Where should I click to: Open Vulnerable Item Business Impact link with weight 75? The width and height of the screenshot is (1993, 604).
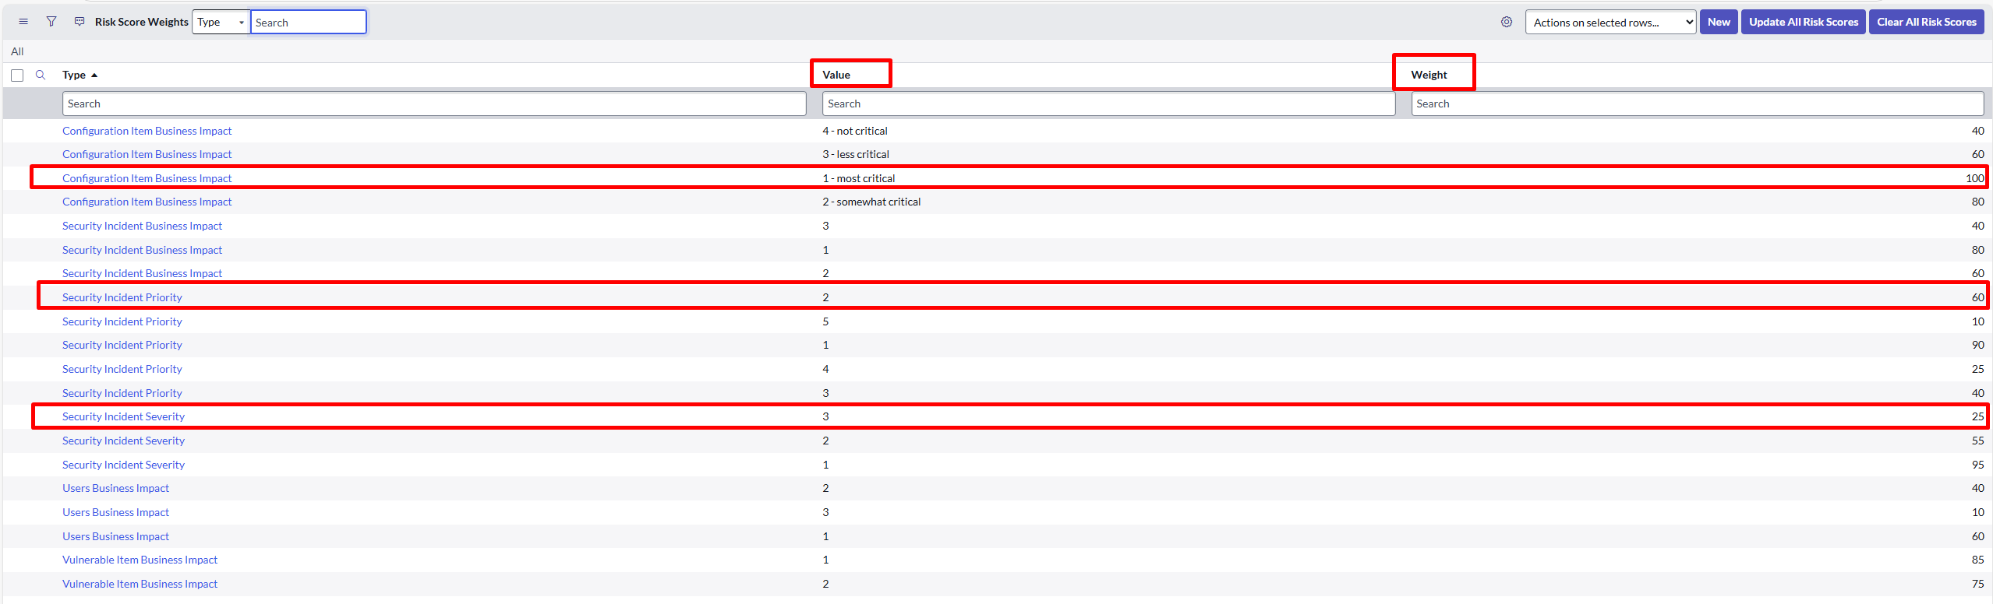point(140,584)
